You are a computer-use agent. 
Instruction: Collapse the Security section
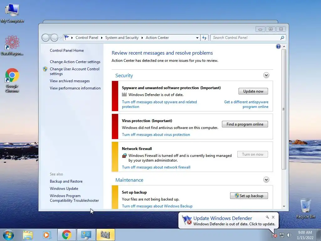point(266,75)
